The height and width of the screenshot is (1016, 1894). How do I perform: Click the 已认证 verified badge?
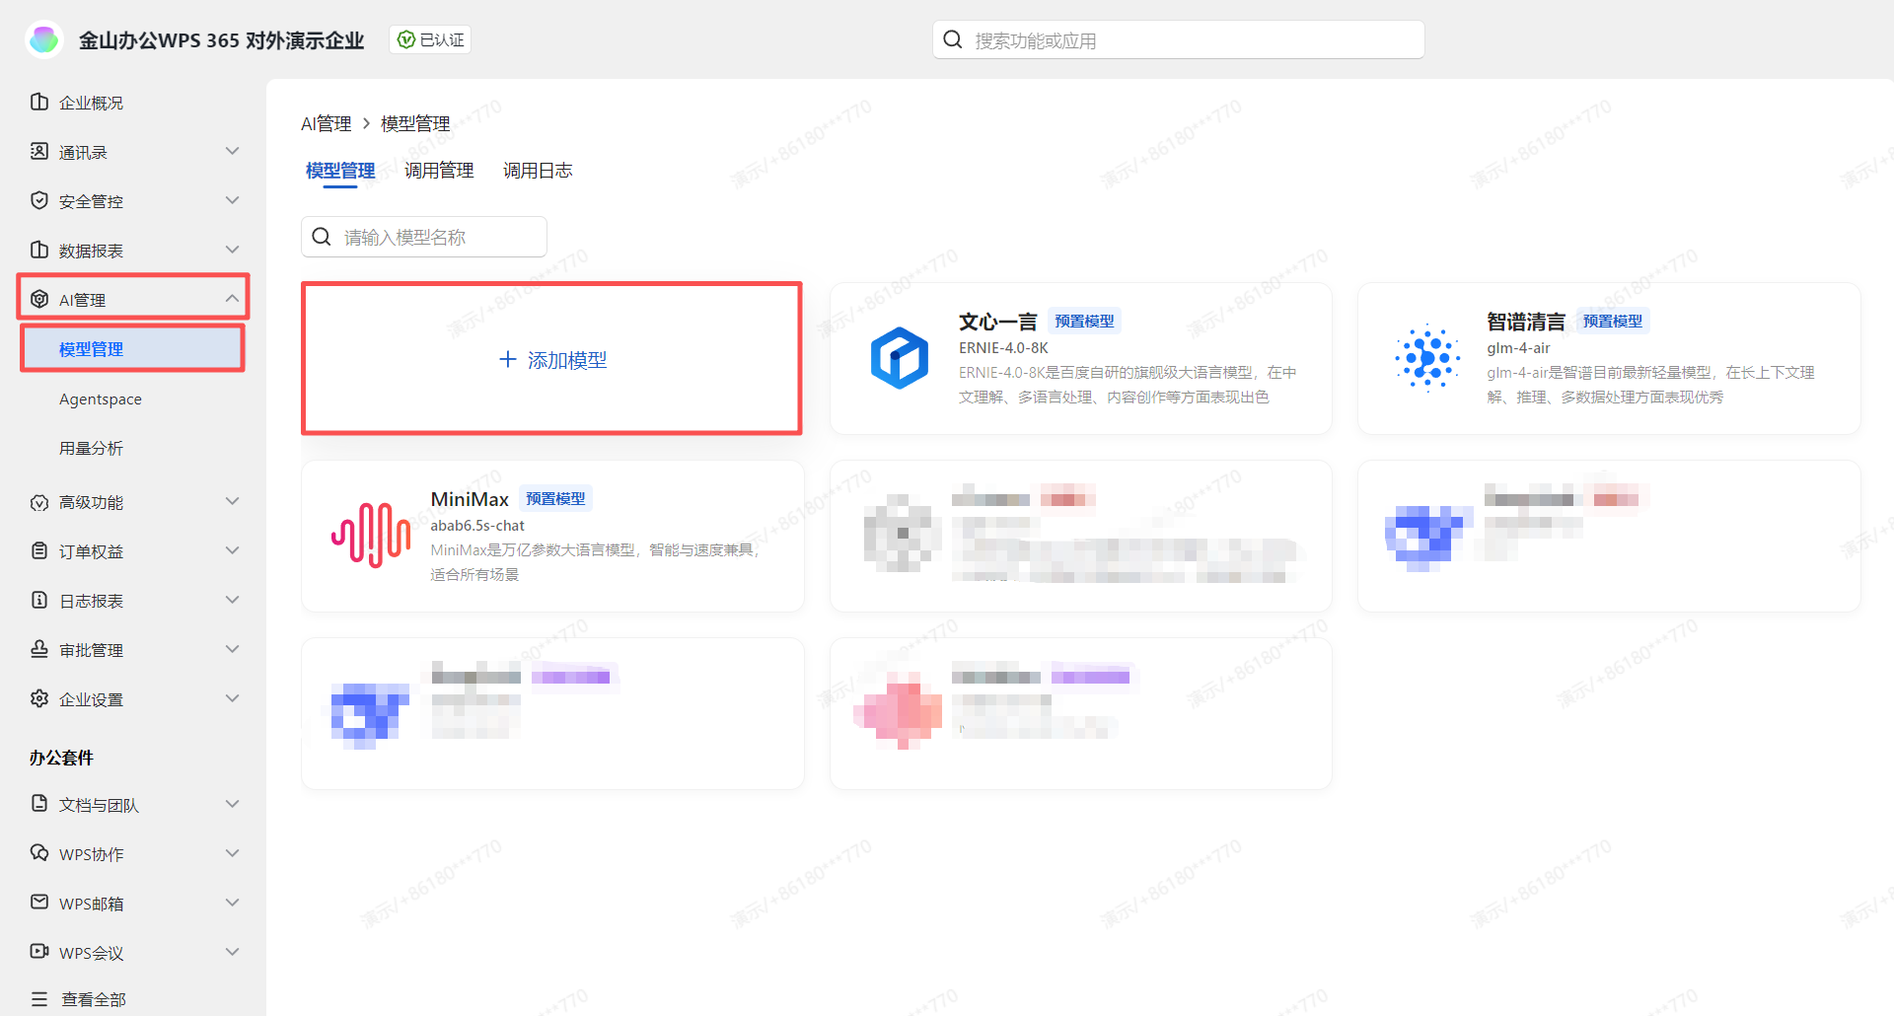point(430,39)
